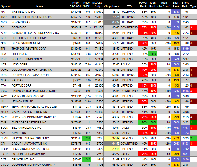This screenshot has height=167, width=197.
Task: Click the 5.99 short ratio for TRI
Action: point(185,49)
